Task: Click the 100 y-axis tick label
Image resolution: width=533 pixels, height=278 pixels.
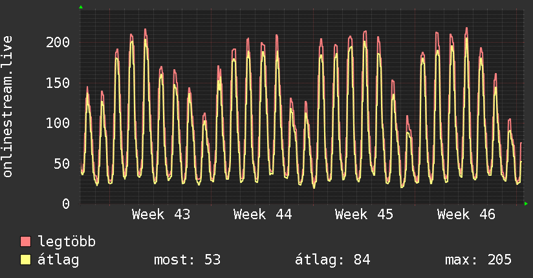Action: (58, 123)
